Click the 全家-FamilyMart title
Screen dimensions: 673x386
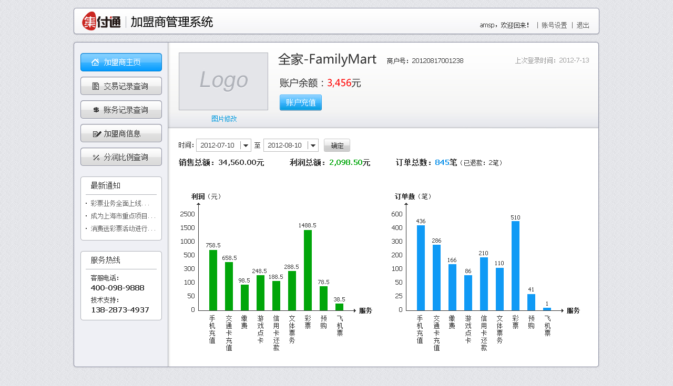click(x=327, y=59)
